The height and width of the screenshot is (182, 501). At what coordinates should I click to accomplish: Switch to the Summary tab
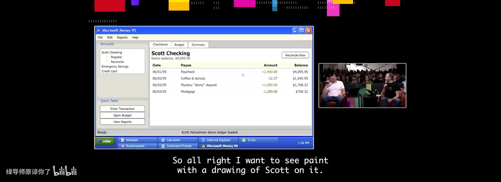pyautogui.click(x=198, y=45)
